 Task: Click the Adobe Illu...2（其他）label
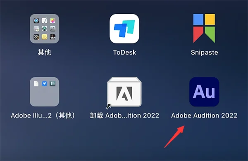pyautogui.click(x=43, y=115)
